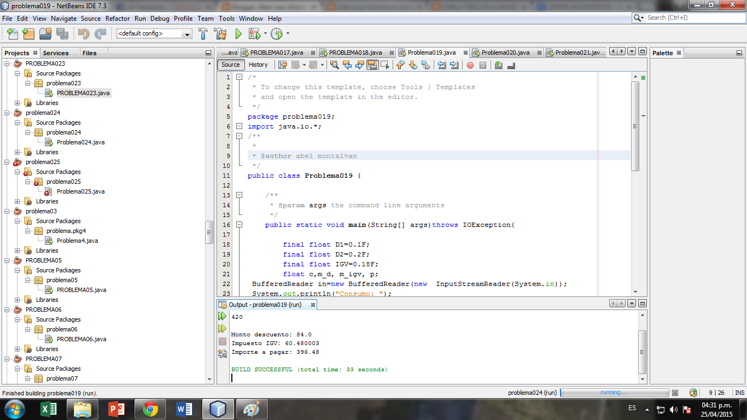Click the New Project toolbar icon
Viewport: 747px width, 420px height.
point(28,33)
